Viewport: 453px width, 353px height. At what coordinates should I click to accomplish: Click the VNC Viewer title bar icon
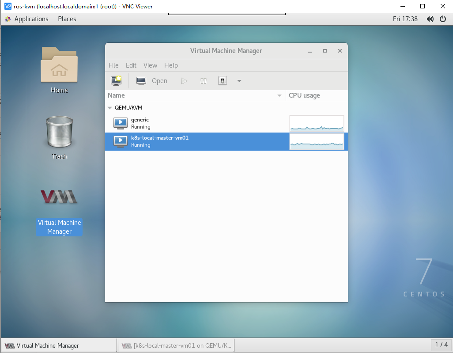tap(8, 6)
